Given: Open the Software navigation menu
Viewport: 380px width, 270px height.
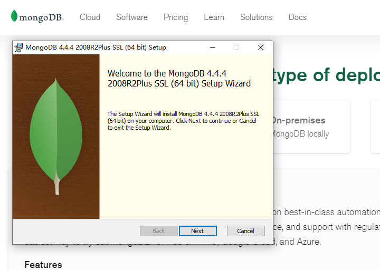Looking at the screenshot, I should click(x=132, y=17).
